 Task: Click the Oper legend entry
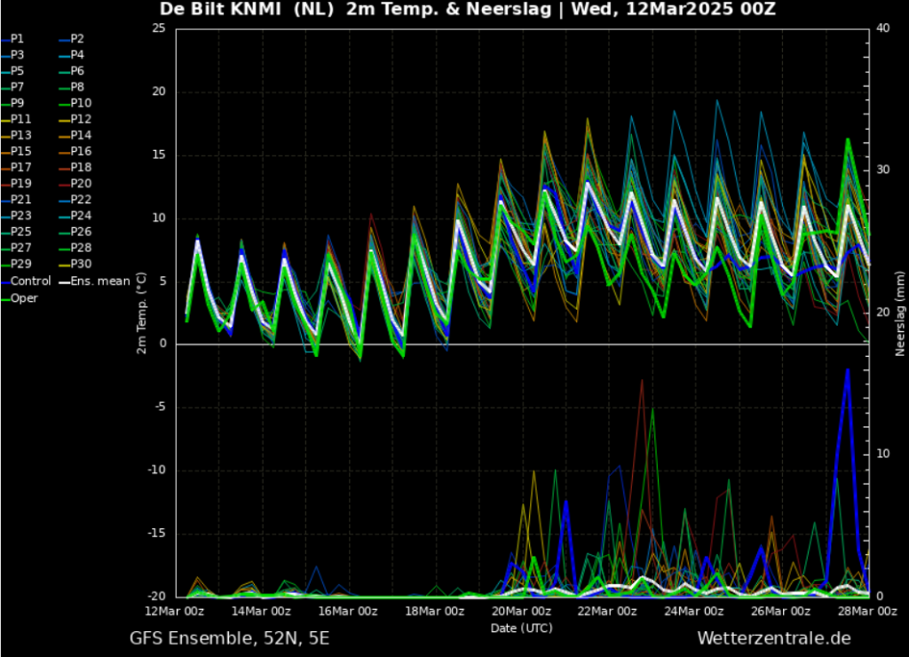pos(24,298)
